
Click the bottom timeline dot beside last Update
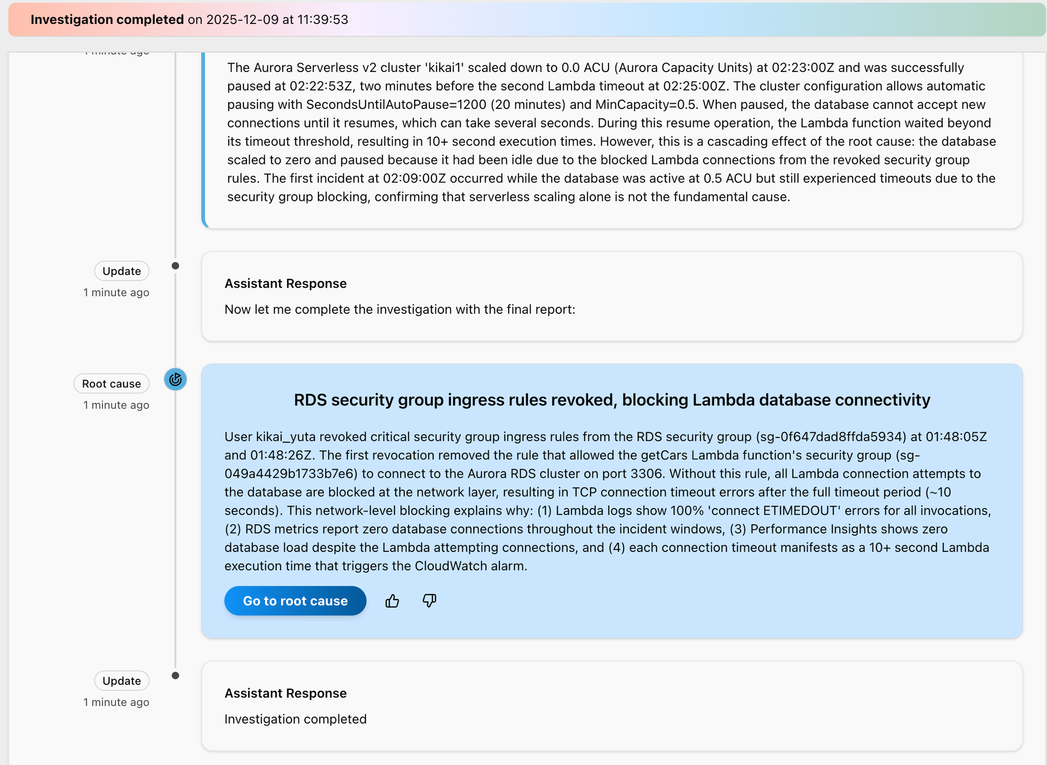coord(175,676)
